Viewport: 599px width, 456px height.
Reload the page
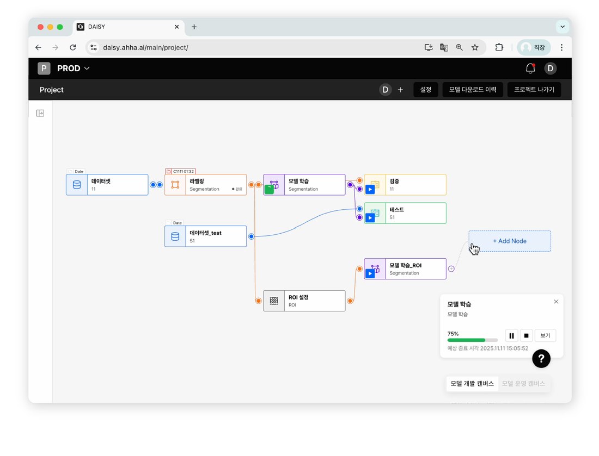tap(72, 47)
